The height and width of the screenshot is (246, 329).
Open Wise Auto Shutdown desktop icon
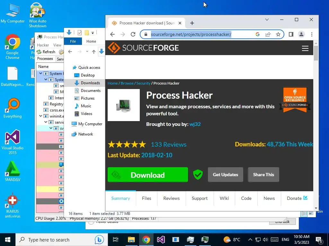(38, 15)
